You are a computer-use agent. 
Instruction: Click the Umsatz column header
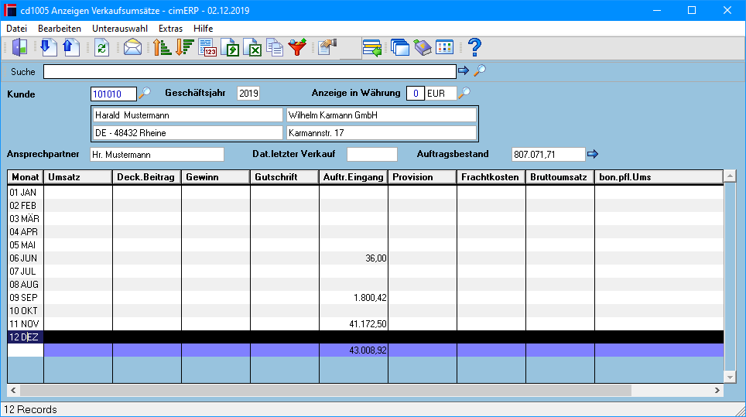point(78,177)
